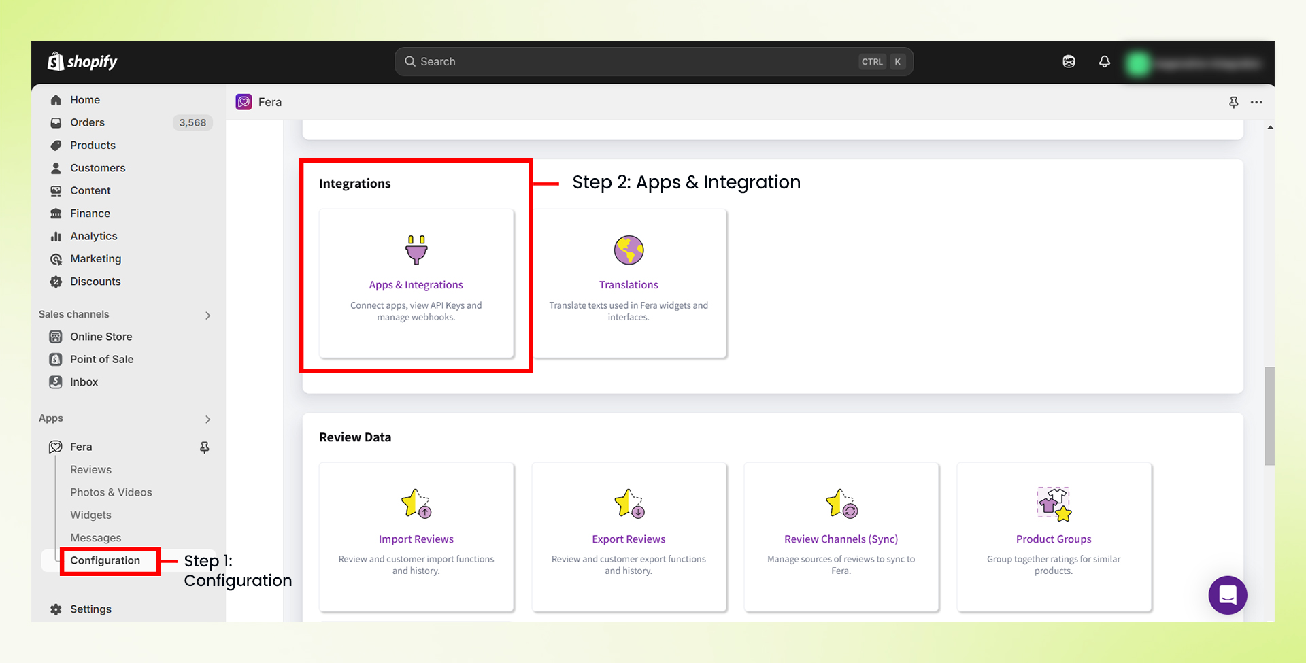Toggle the pin next to Fera in sidebar
The image size is (1306, 663).
[204, 447]
